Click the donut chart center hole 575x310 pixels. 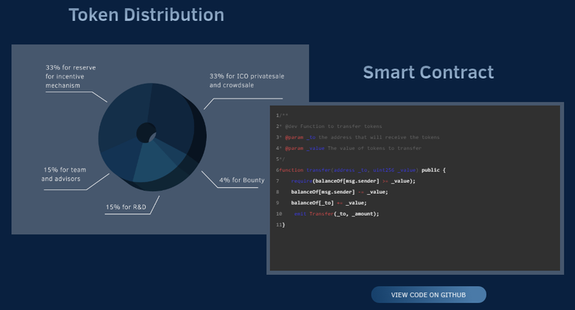tap(146, 133)
